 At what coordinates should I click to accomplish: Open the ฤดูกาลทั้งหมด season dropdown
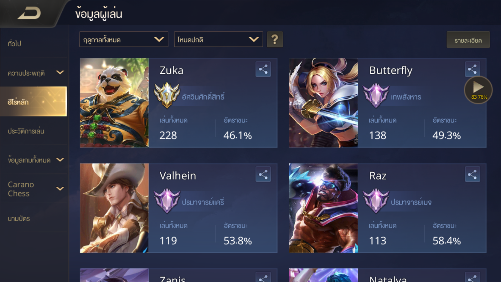(124, 39)
